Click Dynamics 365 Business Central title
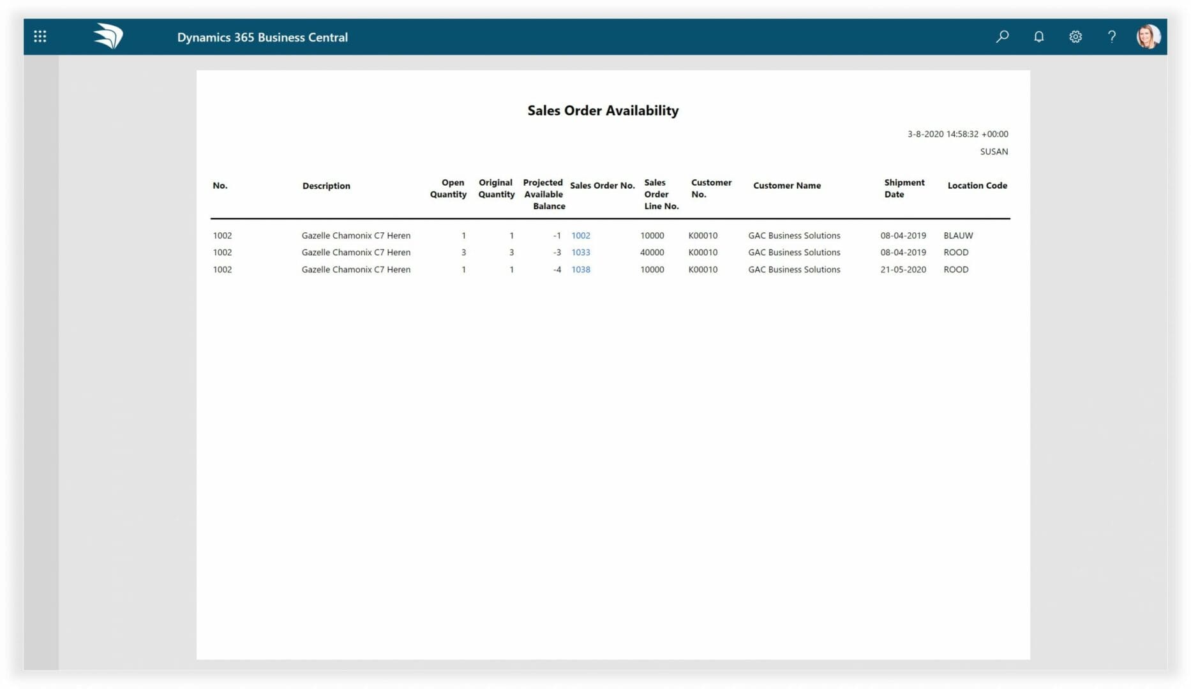 (x=262, y=37)
